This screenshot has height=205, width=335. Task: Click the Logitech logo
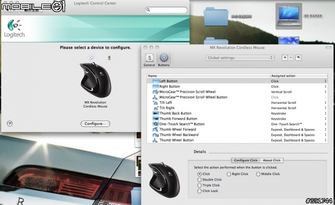tap(14, 28)
